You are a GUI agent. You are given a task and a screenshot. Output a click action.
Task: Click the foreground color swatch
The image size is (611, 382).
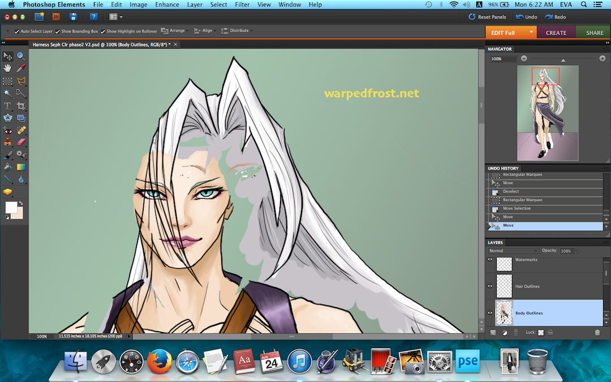click(10, 208)
